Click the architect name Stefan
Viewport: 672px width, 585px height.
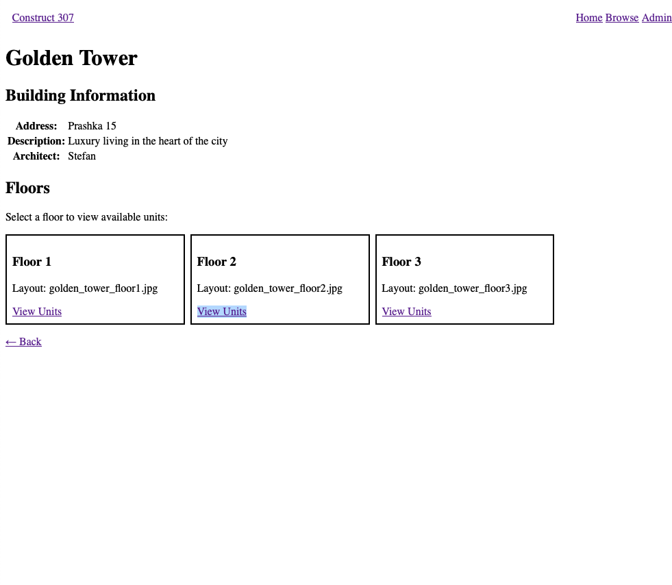tap(82, 156)
